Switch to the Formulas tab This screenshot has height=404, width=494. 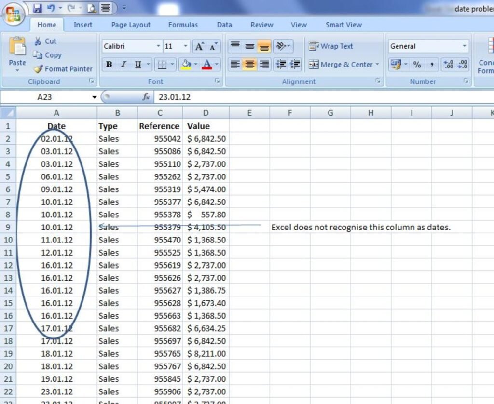click(x=183, y=25)
